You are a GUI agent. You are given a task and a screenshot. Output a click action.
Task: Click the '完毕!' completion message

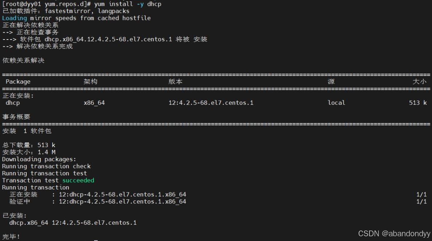point(11,237)
